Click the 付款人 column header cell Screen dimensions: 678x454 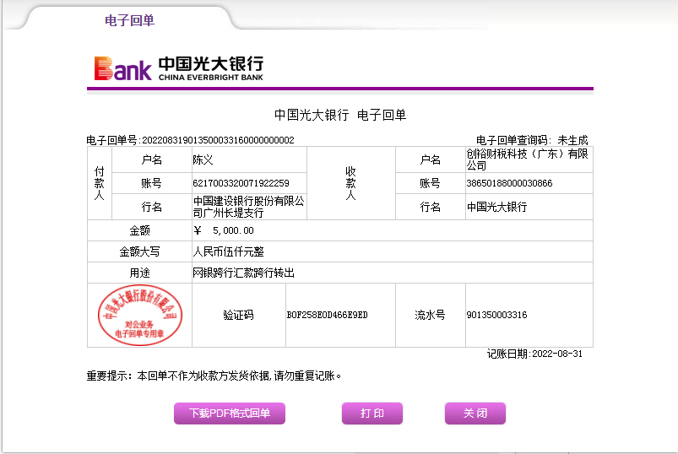coord(100,183)
